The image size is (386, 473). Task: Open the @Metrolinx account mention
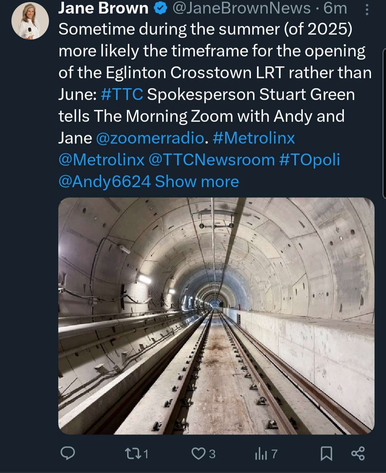(102, 160)
